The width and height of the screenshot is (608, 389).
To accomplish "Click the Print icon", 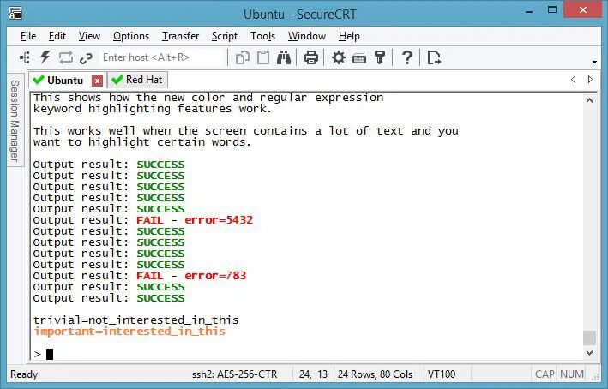I will coord(311,57).
